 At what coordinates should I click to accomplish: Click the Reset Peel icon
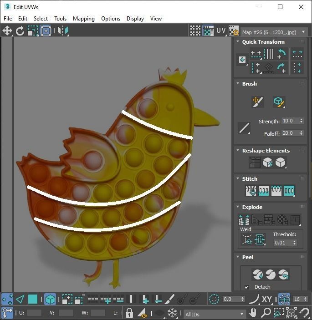(x=283, y=274)
